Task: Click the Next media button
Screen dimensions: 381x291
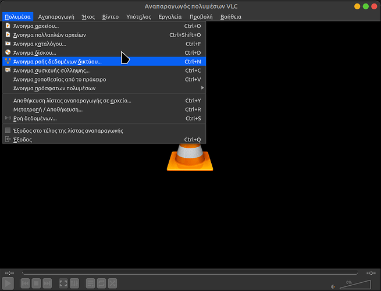Action: click(x=48, y=283)
